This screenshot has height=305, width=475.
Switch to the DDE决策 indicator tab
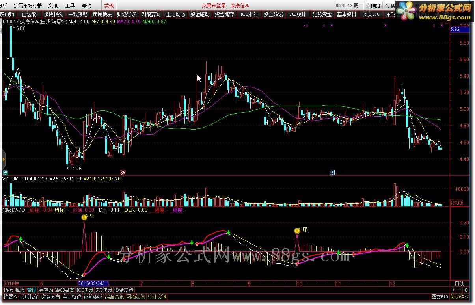[85, 290]
